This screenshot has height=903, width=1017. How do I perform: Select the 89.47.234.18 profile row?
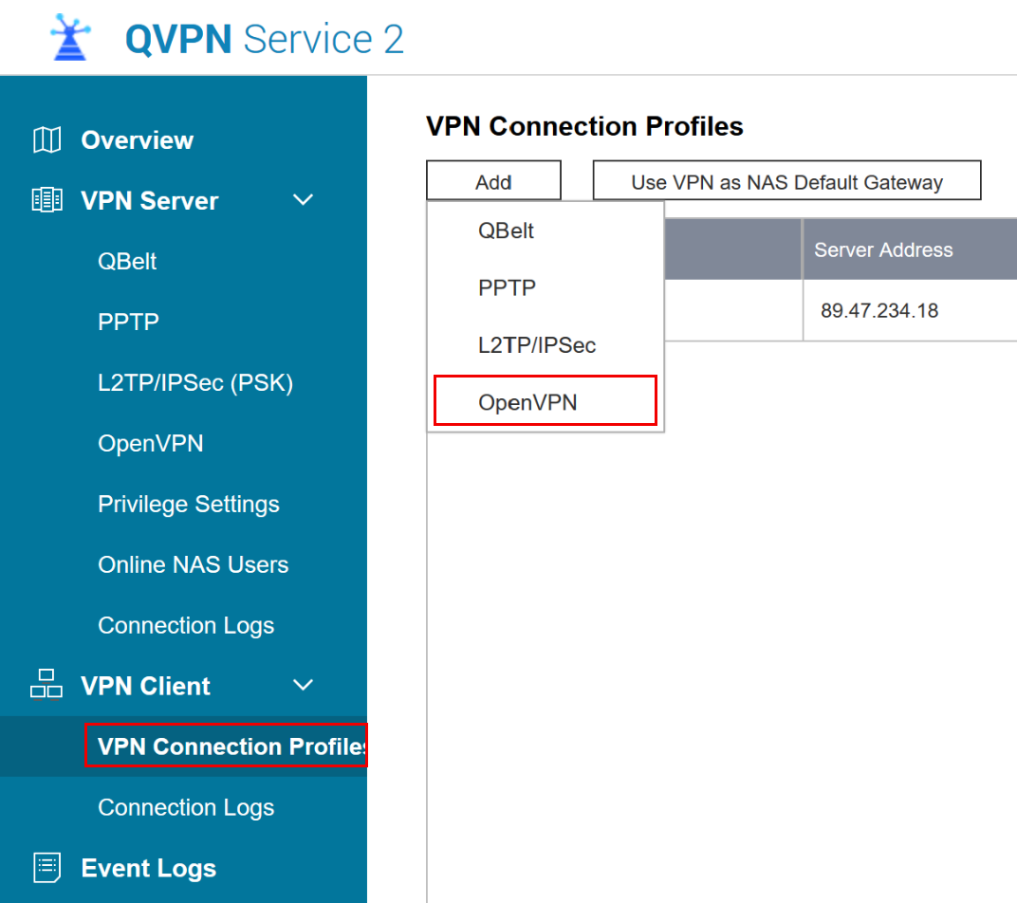coord(878,310)
